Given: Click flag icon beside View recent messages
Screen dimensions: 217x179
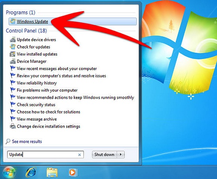Looking at the screenshot, I should (13, 68).
